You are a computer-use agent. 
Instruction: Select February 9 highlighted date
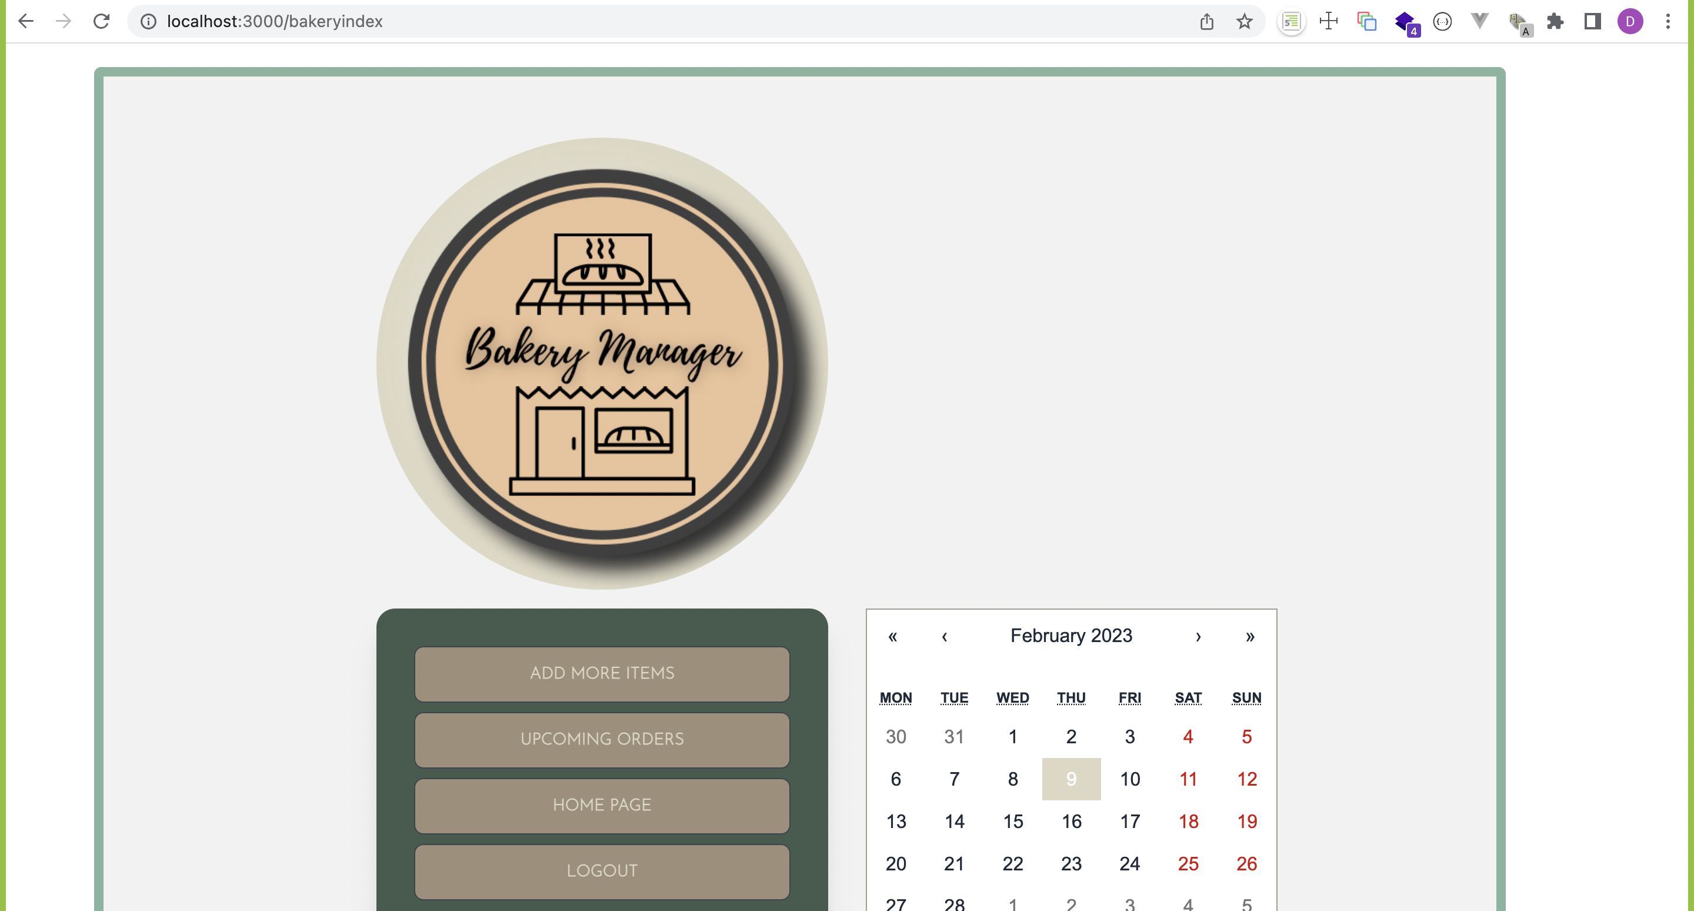pyautogui.click(x=1071, y=779)
